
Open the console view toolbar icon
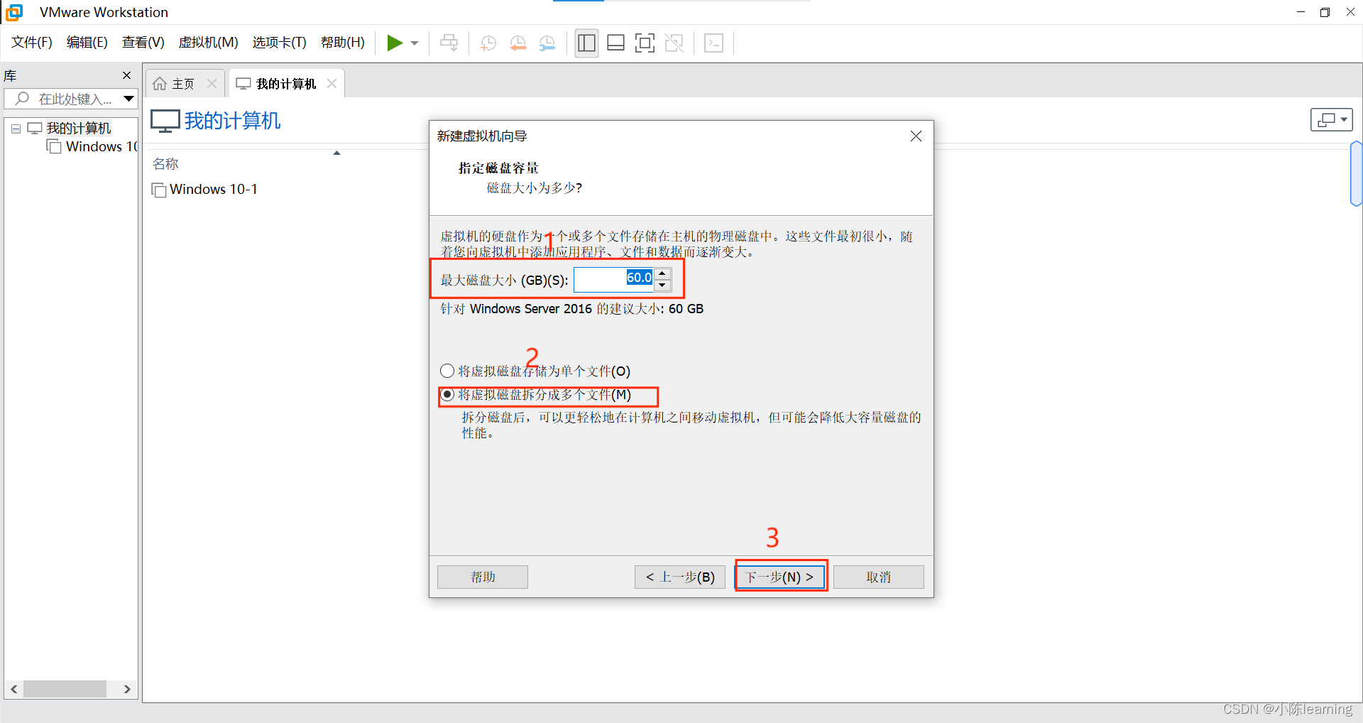coord(713,43)
